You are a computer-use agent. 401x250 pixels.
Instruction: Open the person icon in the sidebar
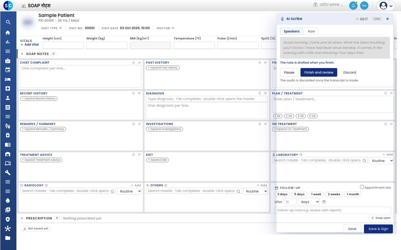click(x=8, y=98)
